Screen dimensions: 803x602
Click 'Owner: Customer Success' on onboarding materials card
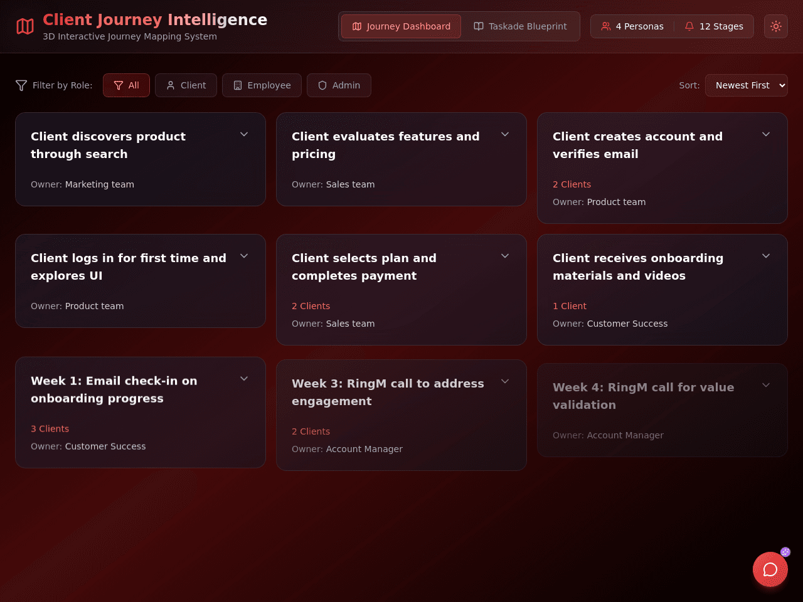pos(610,324)
